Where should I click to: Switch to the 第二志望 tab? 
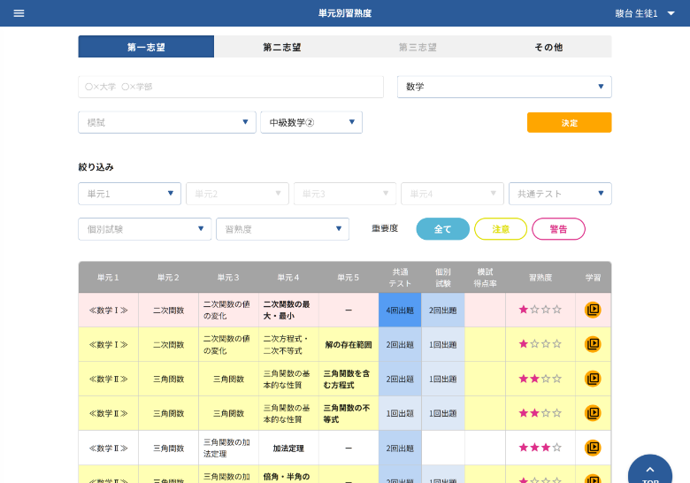click(x=281, y=47)
